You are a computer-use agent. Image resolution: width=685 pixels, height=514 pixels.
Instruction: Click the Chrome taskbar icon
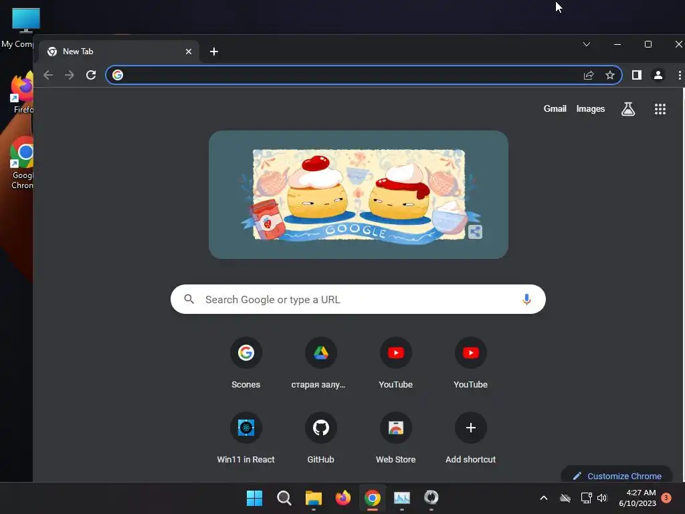(x=373, y=498)
